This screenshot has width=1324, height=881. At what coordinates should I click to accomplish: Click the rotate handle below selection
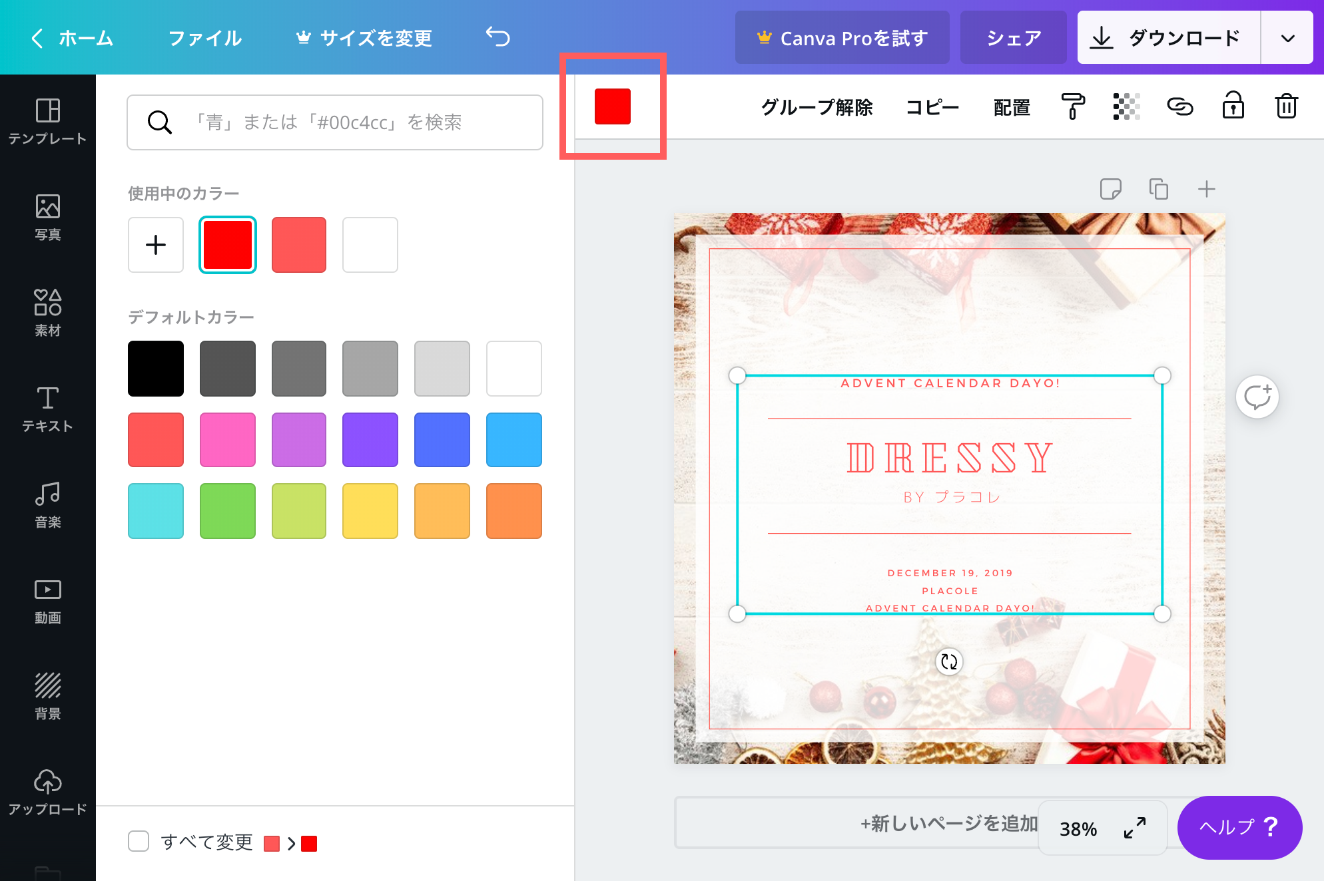(949, 661)
